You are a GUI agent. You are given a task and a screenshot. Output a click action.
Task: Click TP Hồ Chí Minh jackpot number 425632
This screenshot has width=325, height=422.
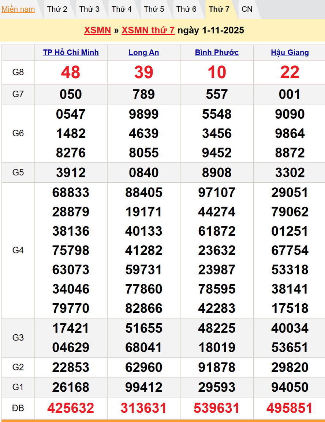tap(71, 408)
